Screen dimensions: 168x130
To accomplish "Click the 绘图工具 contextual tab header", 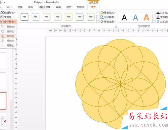I will 93,2.
